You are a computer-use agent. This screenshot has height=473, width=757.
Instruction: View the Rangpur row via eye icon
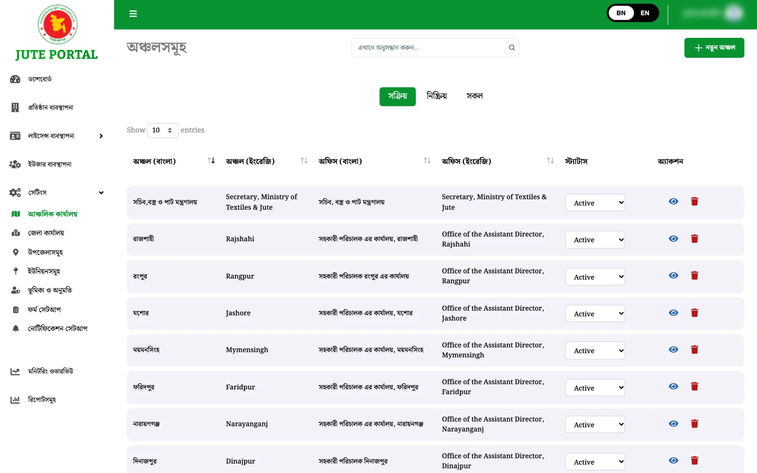pos(673,275)
